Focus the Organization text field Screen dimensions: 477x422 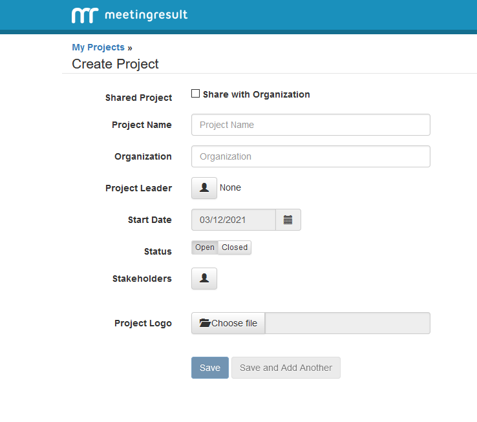coord(310,156)
